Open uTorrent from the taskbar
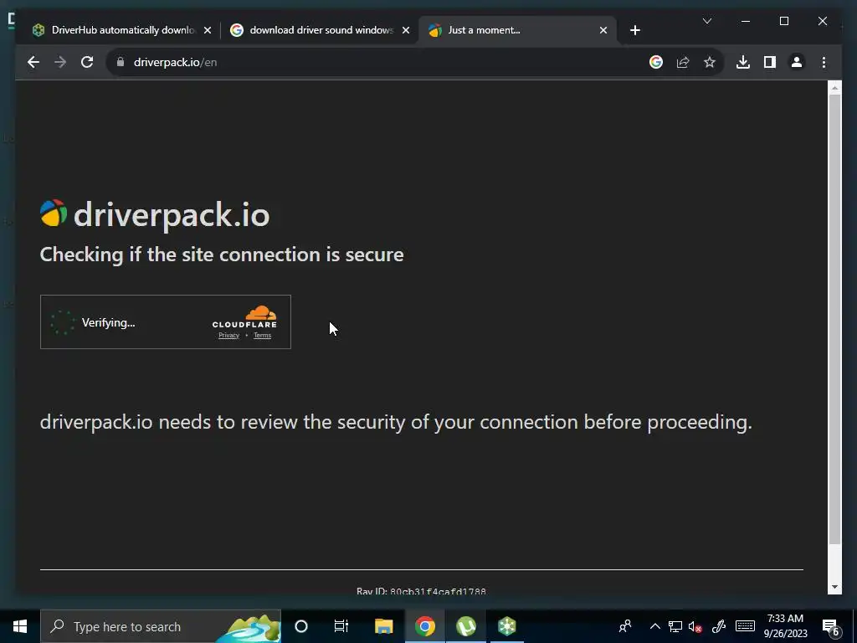857x643 pixels. pyautogui.click(x=465, y=626)
